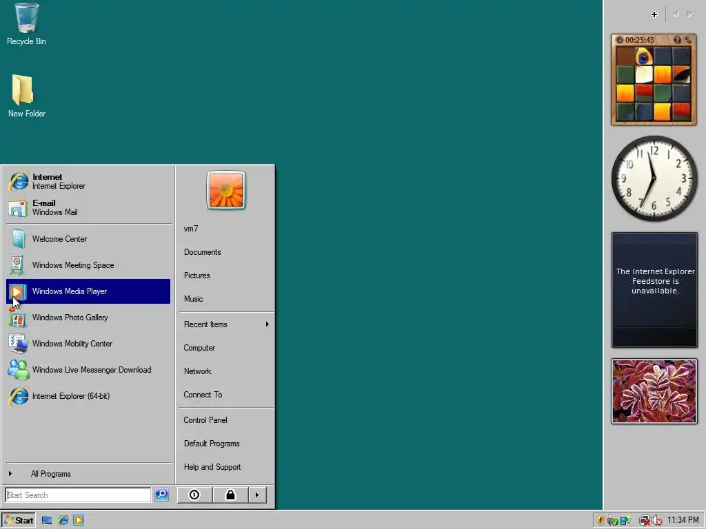Click the puzzle gadget question mark icon
Screen dimensions: 706x529
click(x=677, y=40)
